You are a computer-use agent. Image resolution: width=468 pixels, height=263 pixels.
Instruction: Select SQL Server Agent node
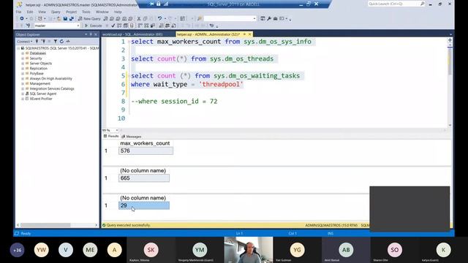pos(43,94)
